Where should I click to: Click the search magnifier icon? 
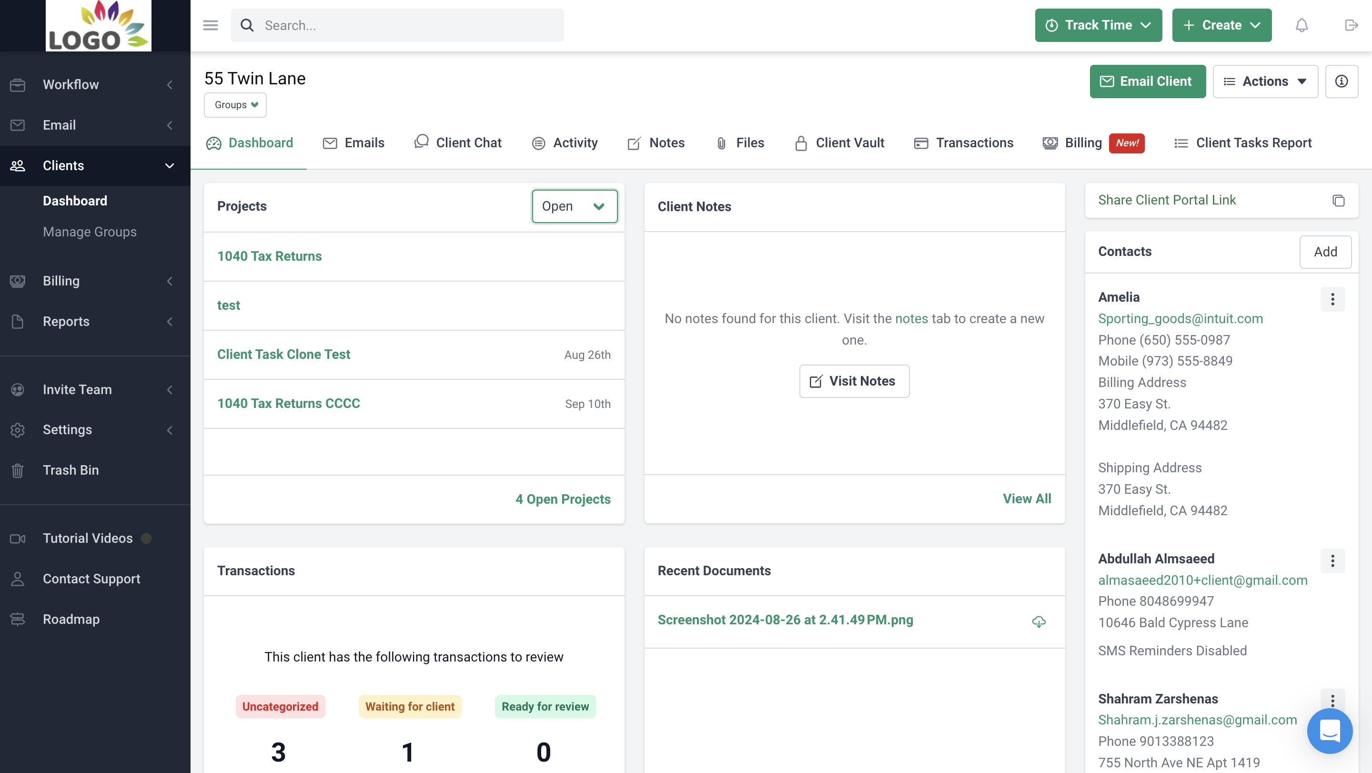coord(247,25)
